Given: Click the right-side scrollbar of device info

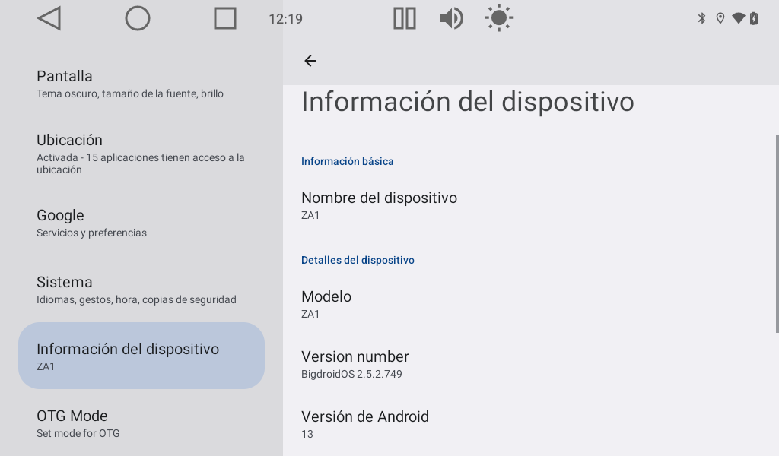Looking at the screenshot, I should click(x=777, y=234).
